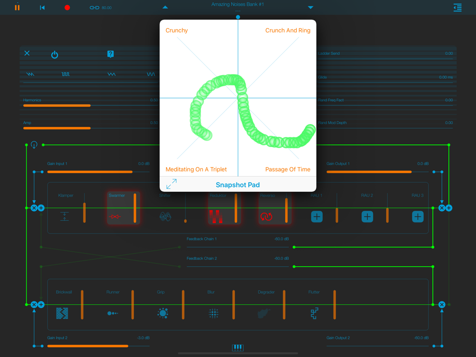Select the sine waveform icon
The height and width of the screenshot is (357, 476).
(151, 74)
